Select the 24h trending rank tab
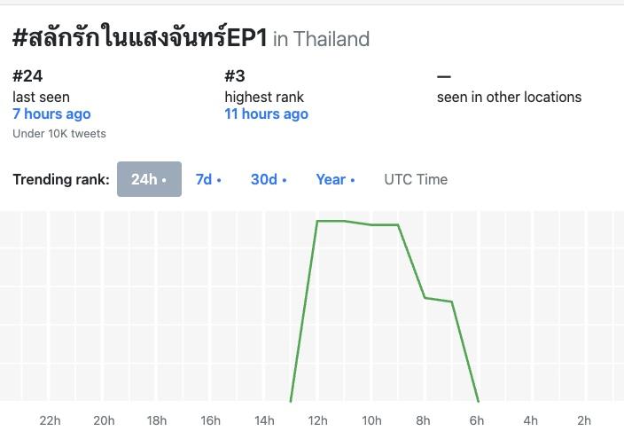The image size is (624, 447). click(x=149, y=179)
